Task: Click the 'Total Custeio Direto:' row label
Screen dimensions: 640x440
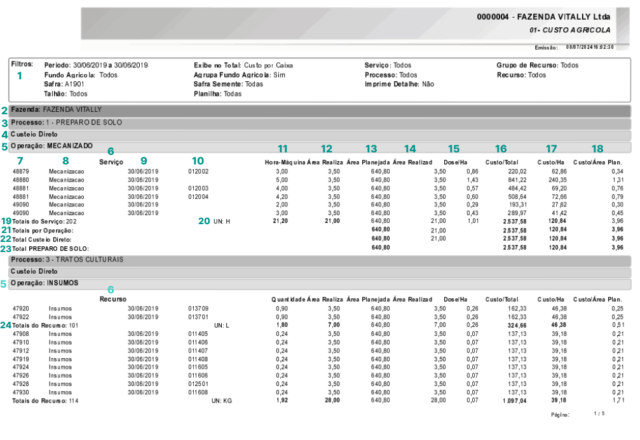Action: click(x=42, y=240)
